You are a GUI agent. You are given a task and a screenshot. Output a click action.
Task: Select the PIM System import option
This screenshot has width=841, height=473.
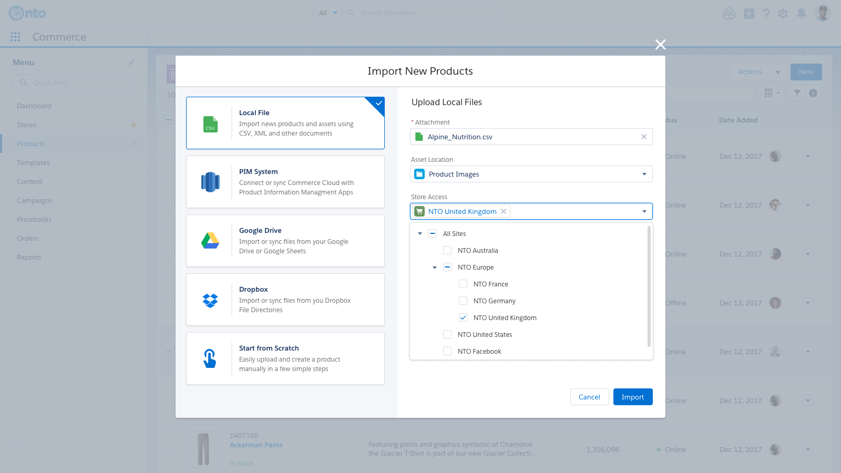(285, 182)
